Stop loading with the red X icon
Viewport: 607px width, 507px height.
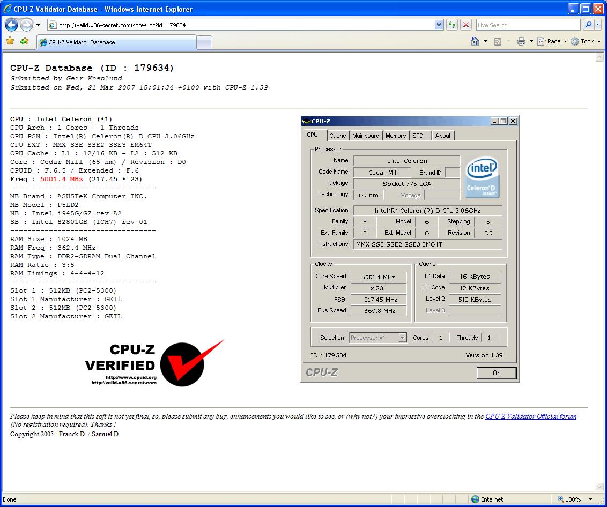(x=466, y=25)
